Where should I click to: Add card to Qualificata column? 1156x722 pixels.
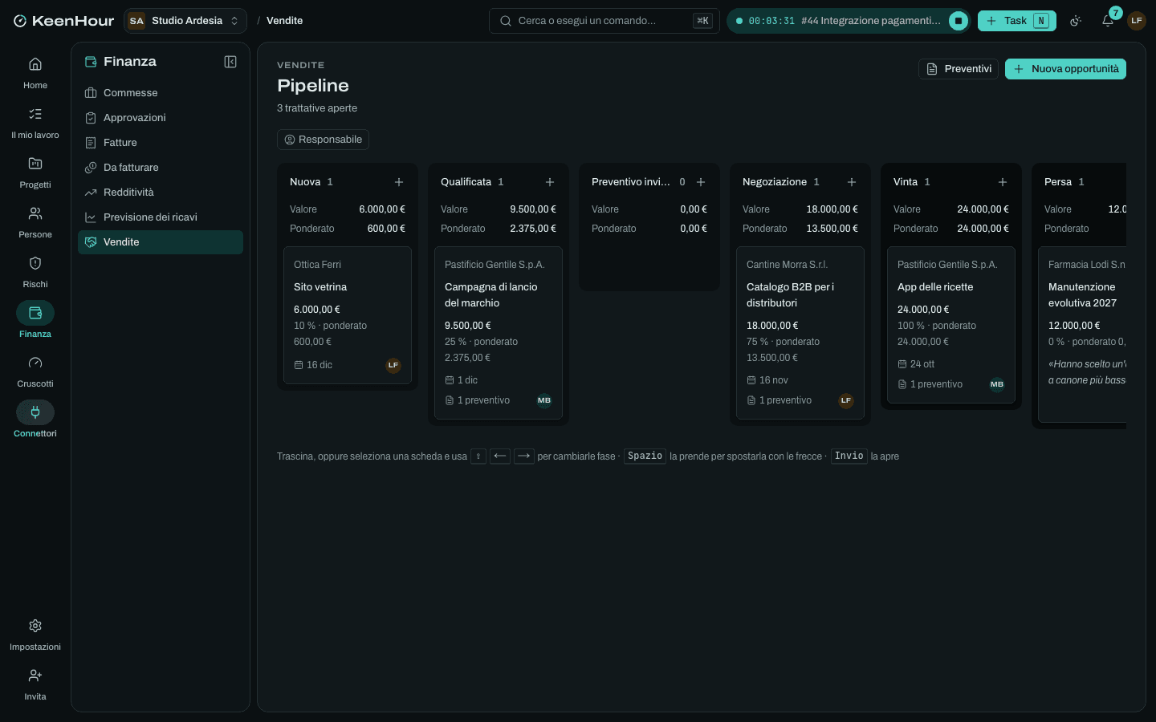click(x=550, y=182)
